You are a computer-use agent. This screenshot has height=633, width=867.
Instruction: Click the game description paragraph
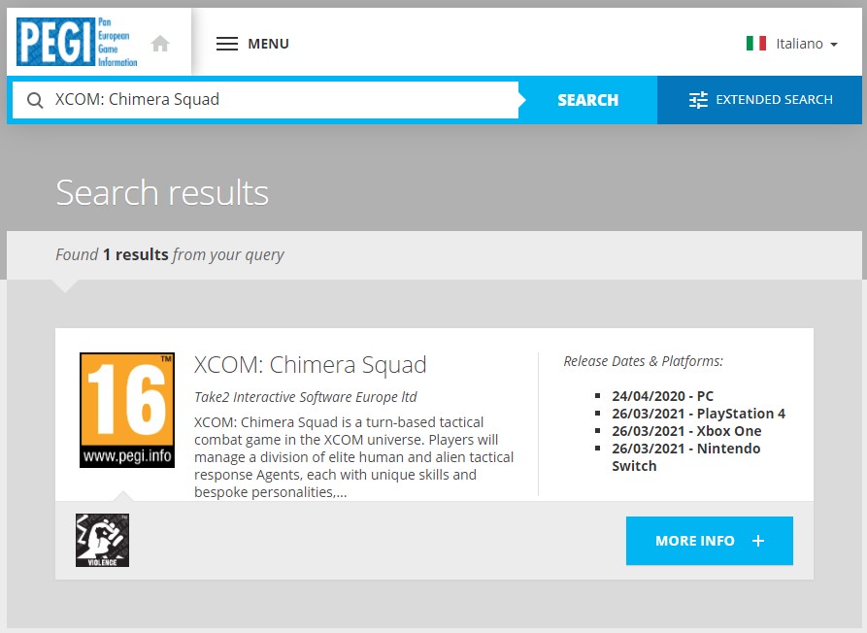tap(353, 457)
